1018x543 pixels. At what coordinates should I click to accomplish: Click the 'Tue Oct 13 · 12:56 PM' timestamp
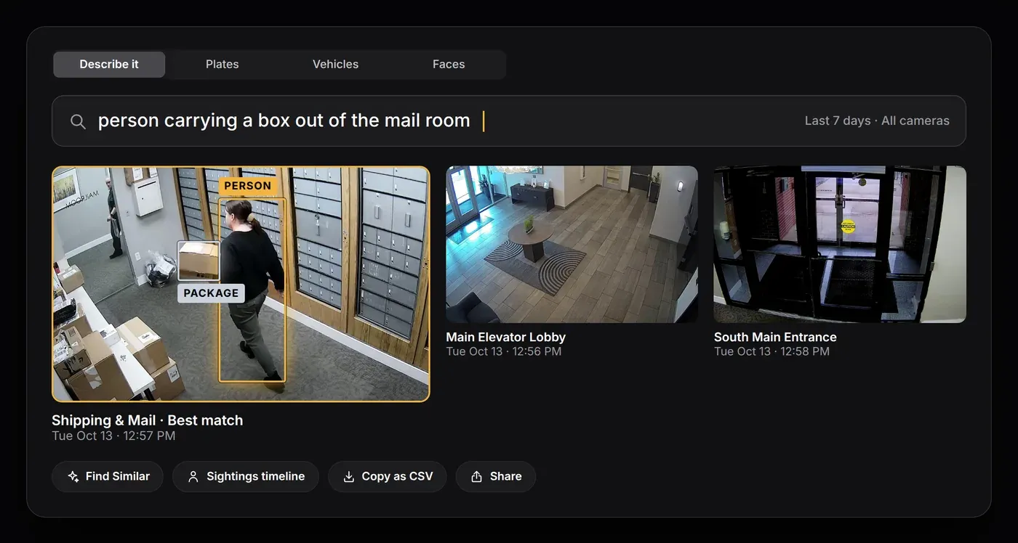pos(504,351)
